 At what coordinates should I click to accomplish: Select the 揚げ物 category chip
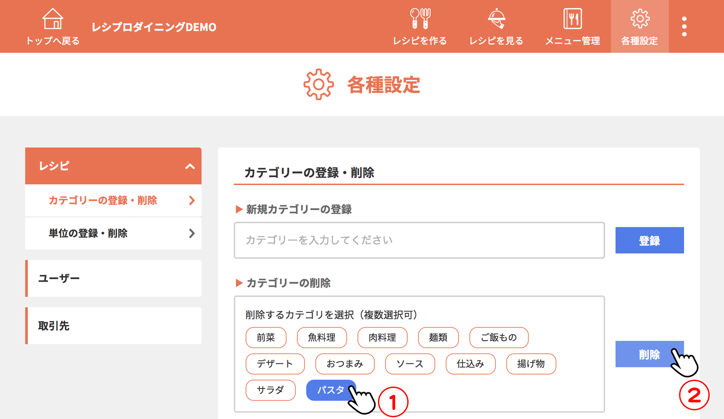[531, 364]
